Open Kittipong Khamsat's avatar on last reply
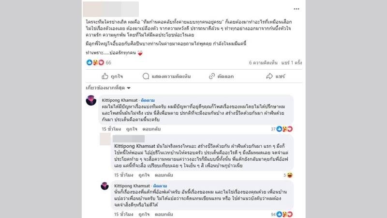 click(x=104, y=186)
